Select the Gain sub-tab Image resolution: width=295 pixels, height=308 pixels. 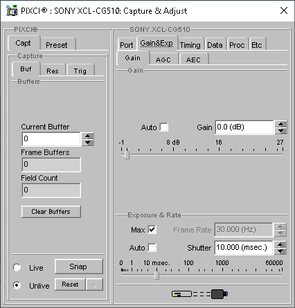[133, 57]
